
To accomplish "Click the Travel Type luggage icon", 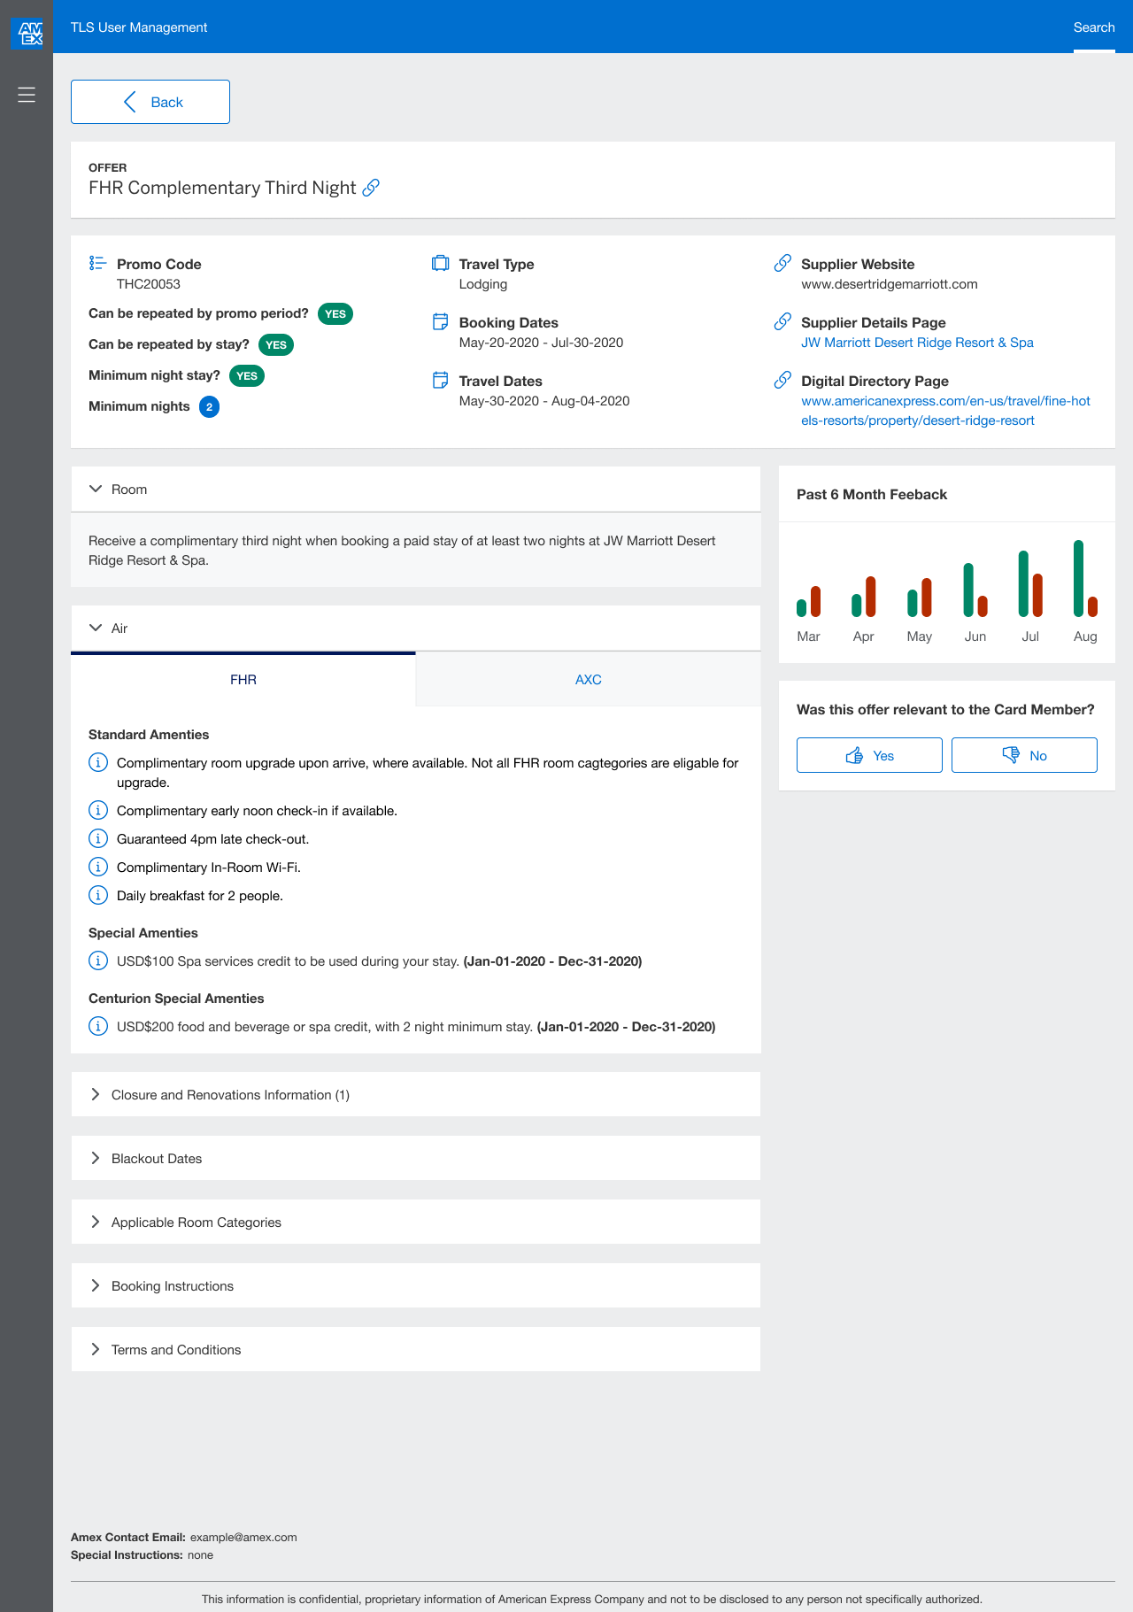I will pyautogui.click(x=440, y=264).
